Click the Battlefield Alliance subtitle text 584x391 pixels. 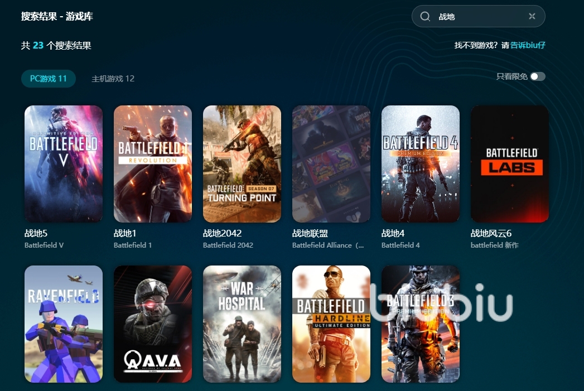pyautogui.click(x=328, y=245)
